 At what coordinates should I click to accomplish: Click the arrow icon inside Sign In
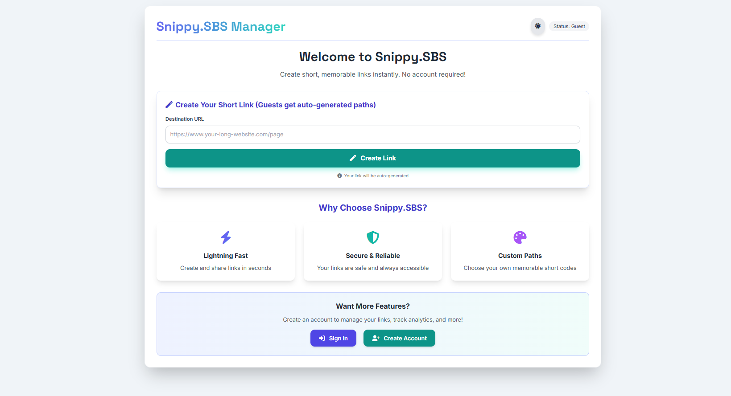[x=322, y=339]
